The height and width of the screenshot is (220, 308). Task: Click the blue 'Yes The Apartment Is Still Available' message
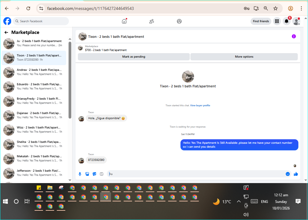click(x=239, y=145)
